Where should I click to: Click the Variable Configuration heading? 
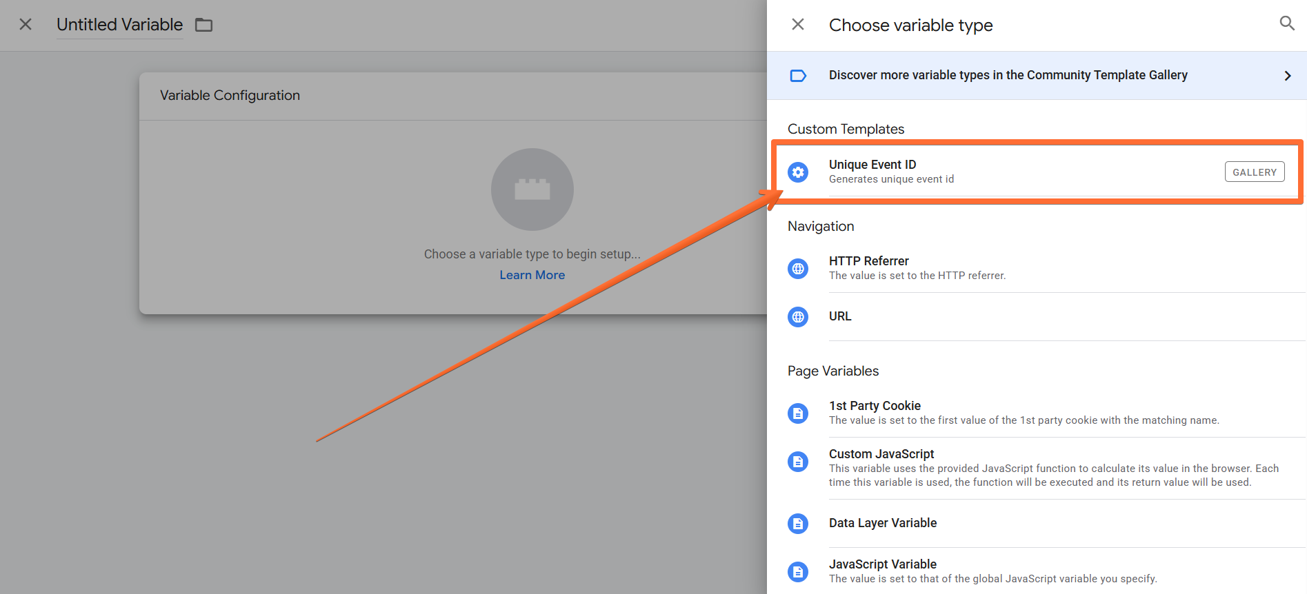click(x=230, y=95)
